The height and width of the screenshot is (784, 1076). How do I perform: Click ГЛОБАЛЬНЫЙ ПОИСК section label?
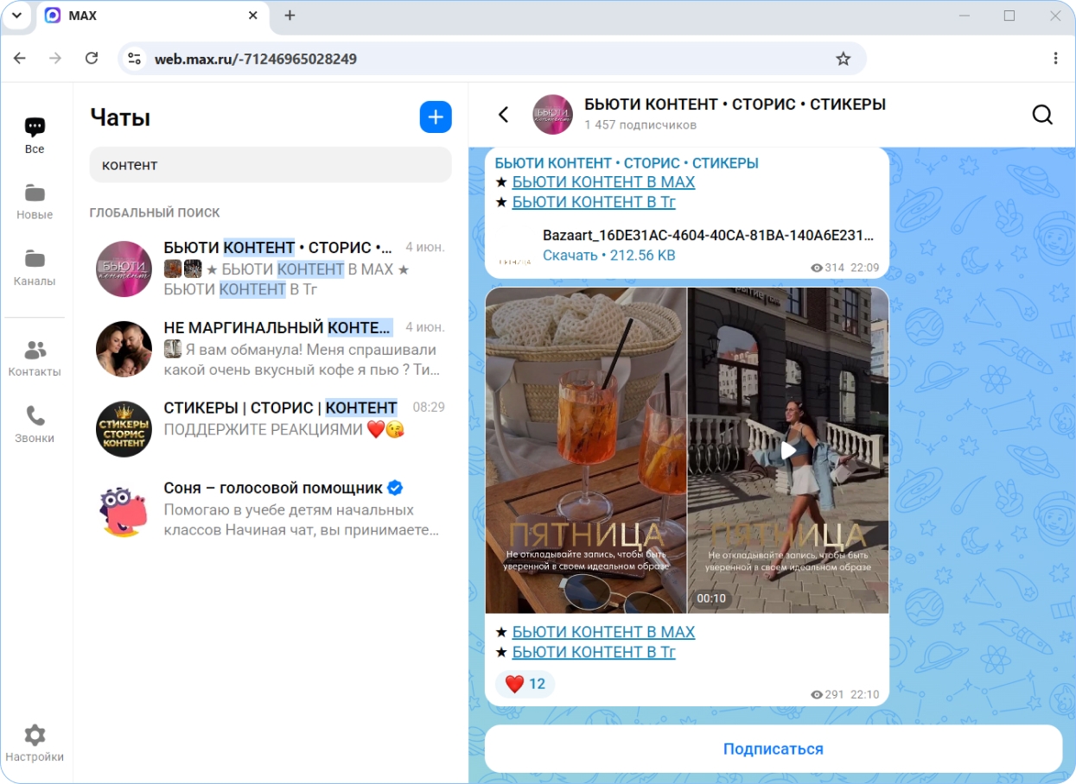click(155, 212)
